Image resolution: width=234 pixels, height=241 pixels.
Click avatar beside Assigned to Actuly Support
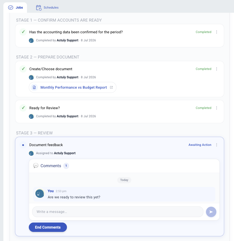pos(31,153)
